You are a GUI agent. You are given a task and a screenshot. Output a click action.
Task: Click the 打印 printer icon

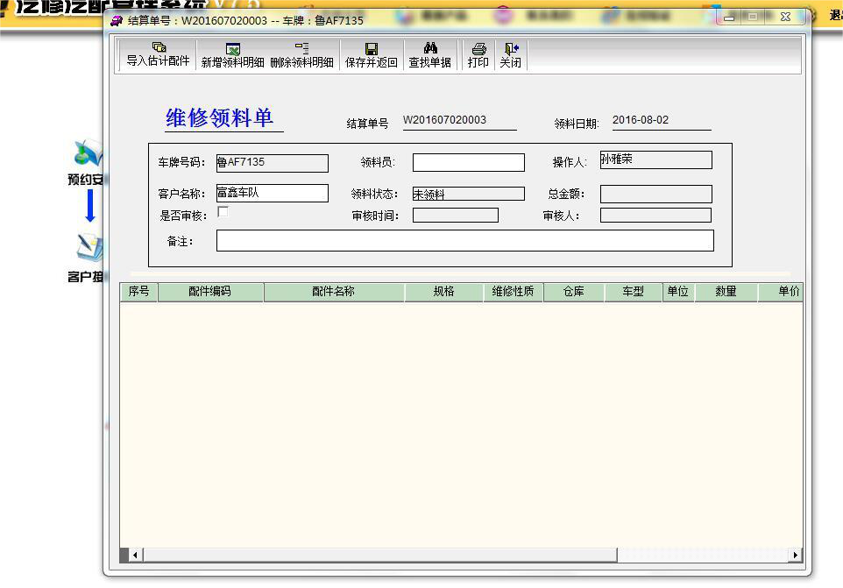[x=478, y=55]
